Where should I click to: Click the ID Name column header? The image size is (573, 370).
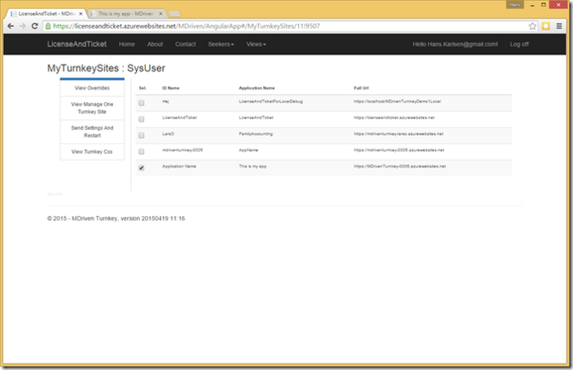point(171,88)
